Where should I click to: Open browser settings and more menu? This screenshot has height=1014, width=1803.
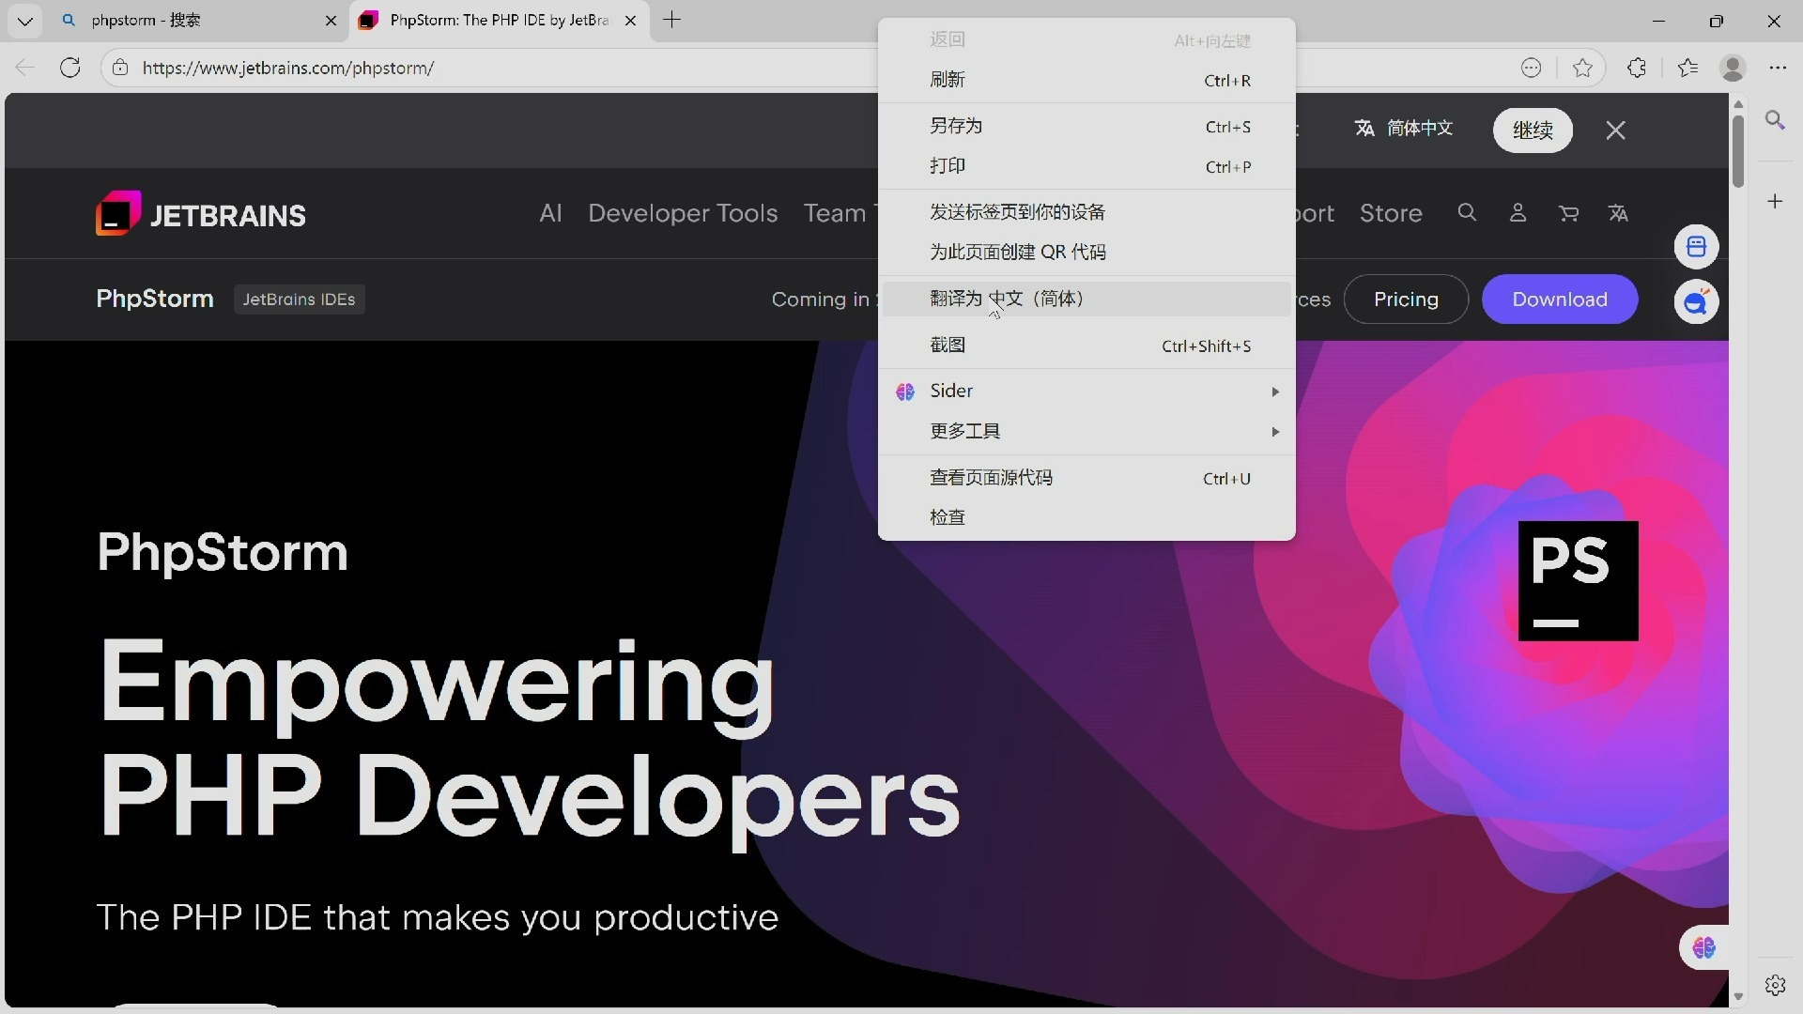1778,68
